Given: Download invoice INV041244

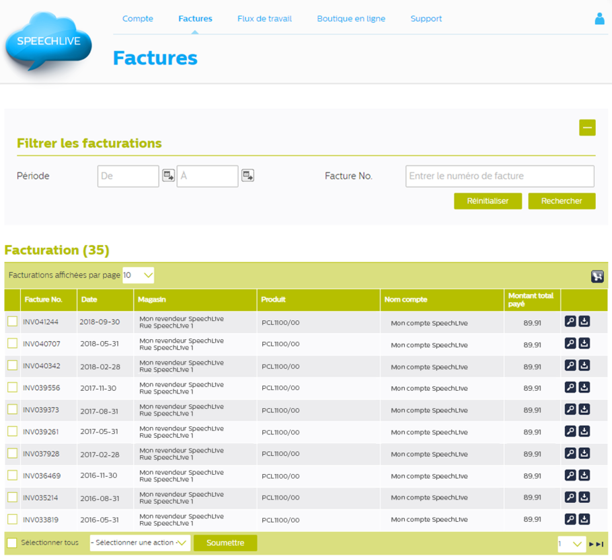Looking at the screenshot, I should [x=584, y=321].
